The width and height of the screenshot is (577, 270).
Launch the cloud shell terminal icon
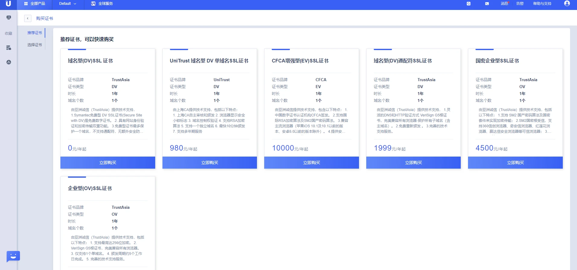click(x=487, y=4)
